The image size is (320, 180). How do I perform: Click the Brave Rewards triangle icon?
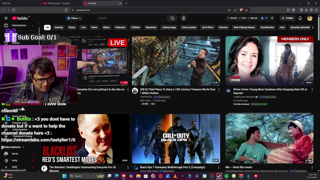[x=246, y=10]
